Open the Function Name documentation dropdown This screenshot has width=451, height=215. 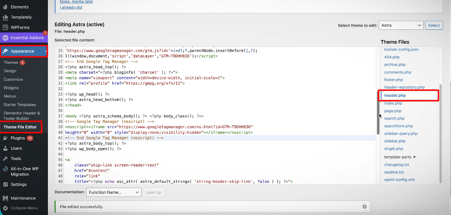click(x=113, y=192)
